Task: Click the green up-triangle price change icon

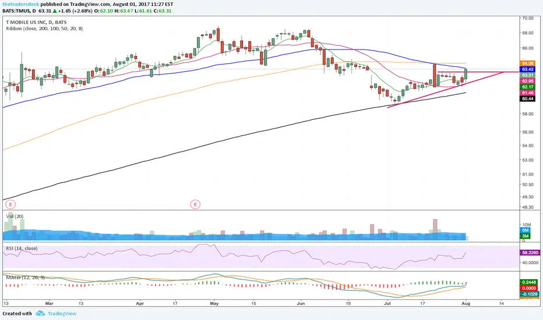Action: (55, 10)
